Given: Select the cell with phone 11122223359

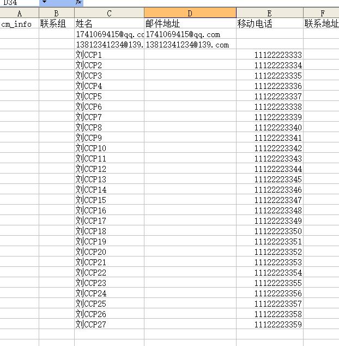Looking at the screenshot, I should pos(269,325).
